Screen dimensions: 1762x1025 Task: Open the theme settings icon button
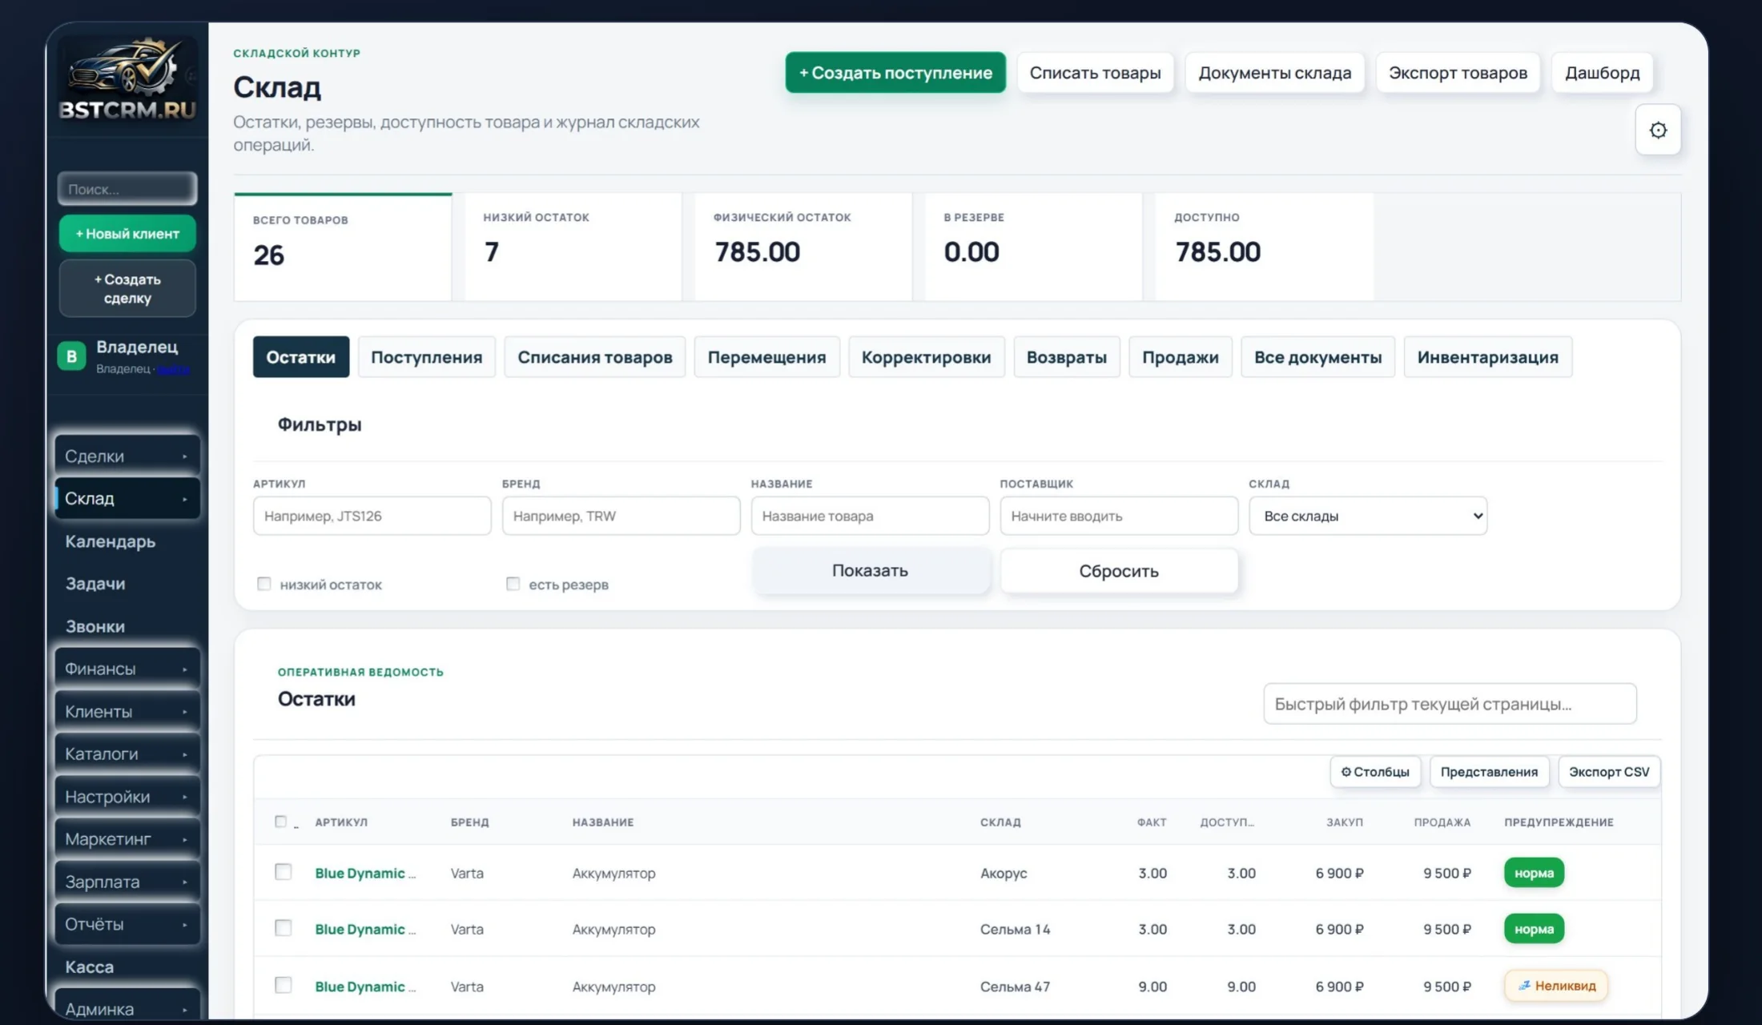coord(1658,130)
